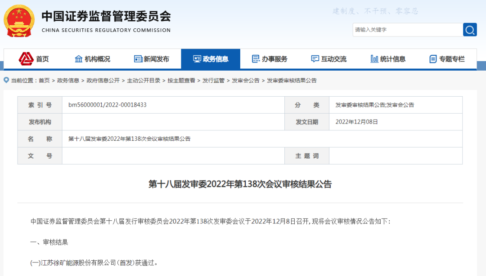Click the monitor icon beside 政务信息
The image size is (486, 276).
(197, 59)
